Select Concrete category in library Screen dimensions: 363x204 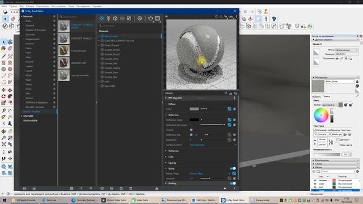point(30,35)
